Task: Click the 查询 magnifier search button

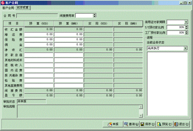Action: click(131, 124)
